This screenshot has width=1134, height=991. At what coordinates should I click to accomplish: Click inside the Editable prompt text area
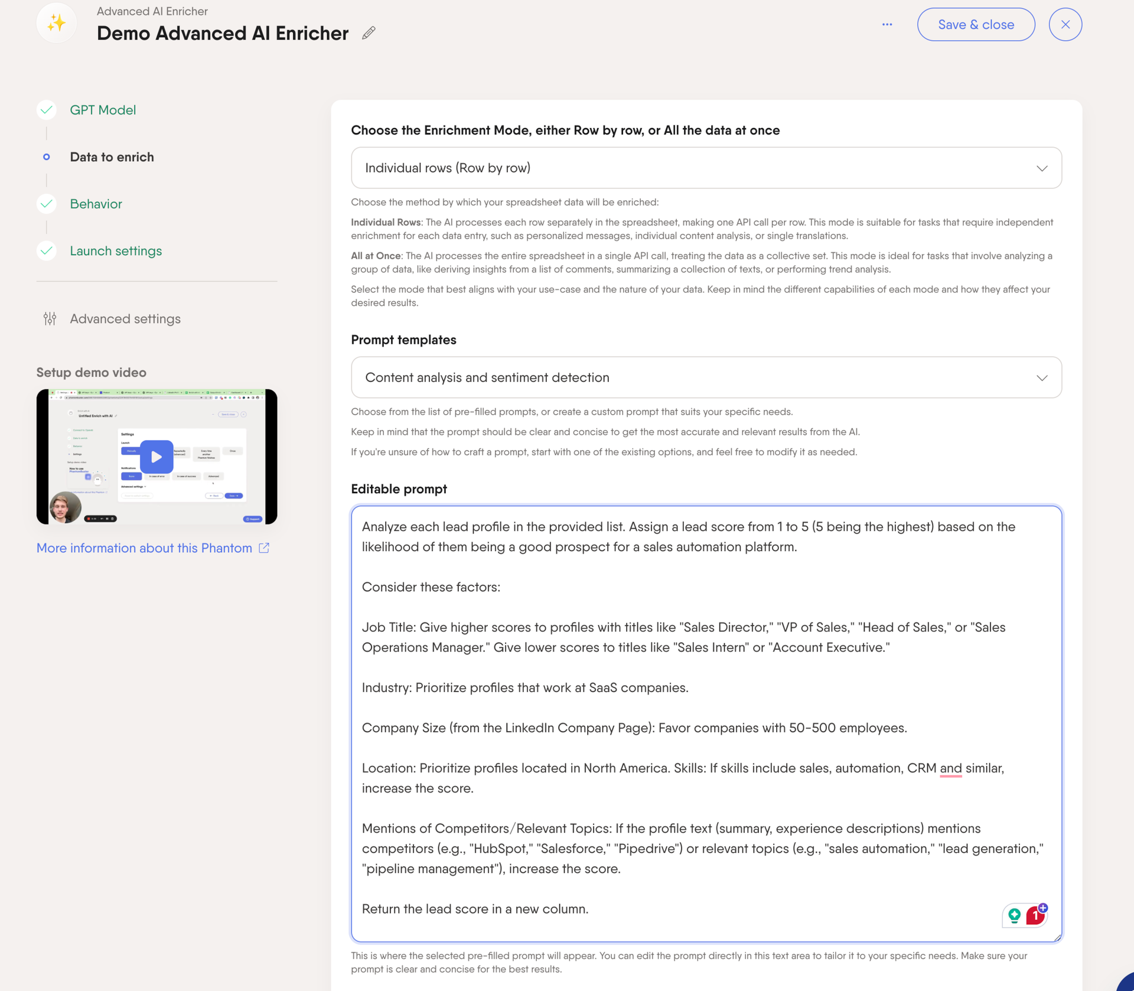(706, 723)
